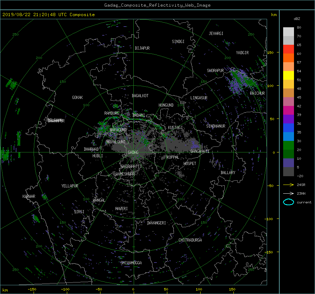The image size is (315, 294).
Task: Click the HUNGUND city label
Action: point(166,105)
